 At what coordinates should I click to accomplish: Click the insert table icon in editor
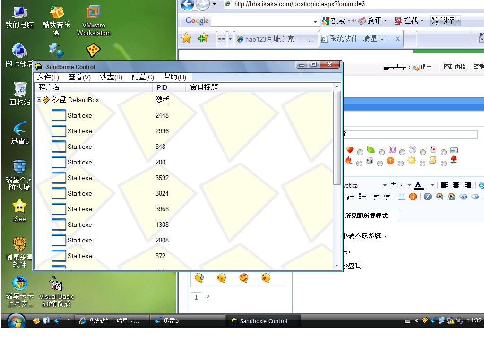pyautogui.click(x=401, y=197)
